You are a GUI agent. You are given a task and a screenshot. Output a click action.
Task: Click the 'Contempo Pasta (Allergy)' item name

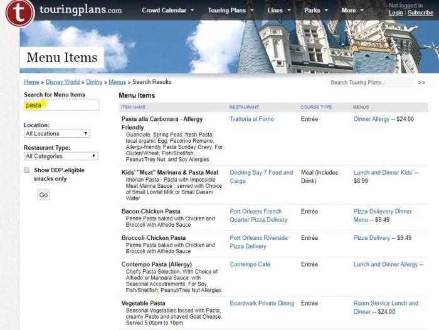tap(157, 264)
